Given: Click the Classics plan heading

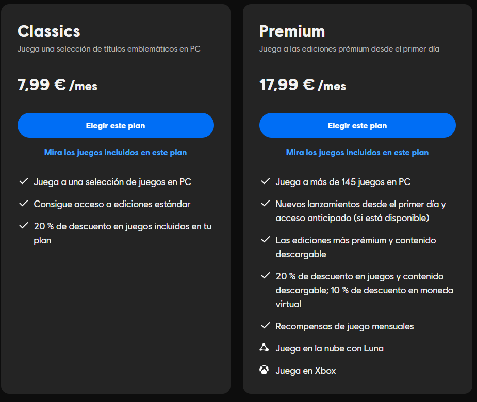Looking at the screenshot, I should pyautogui.click(x=49, y=31).
